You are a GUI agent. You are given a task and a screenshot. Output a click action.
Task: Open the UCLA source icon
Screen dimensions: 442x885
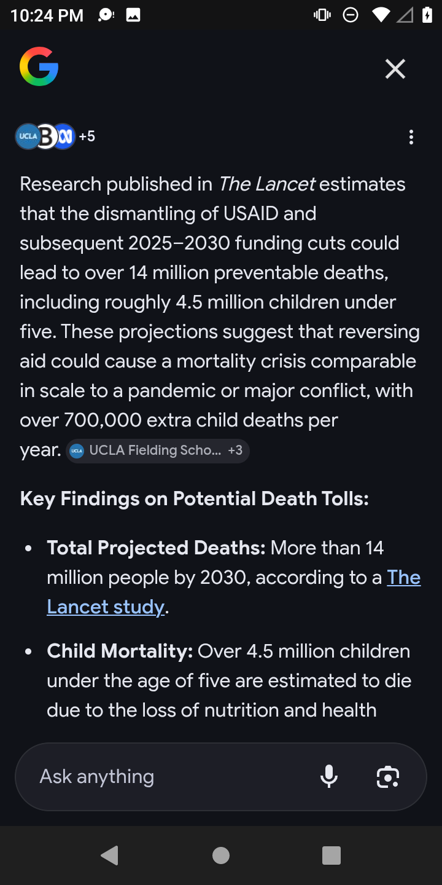tap(28, 136)
